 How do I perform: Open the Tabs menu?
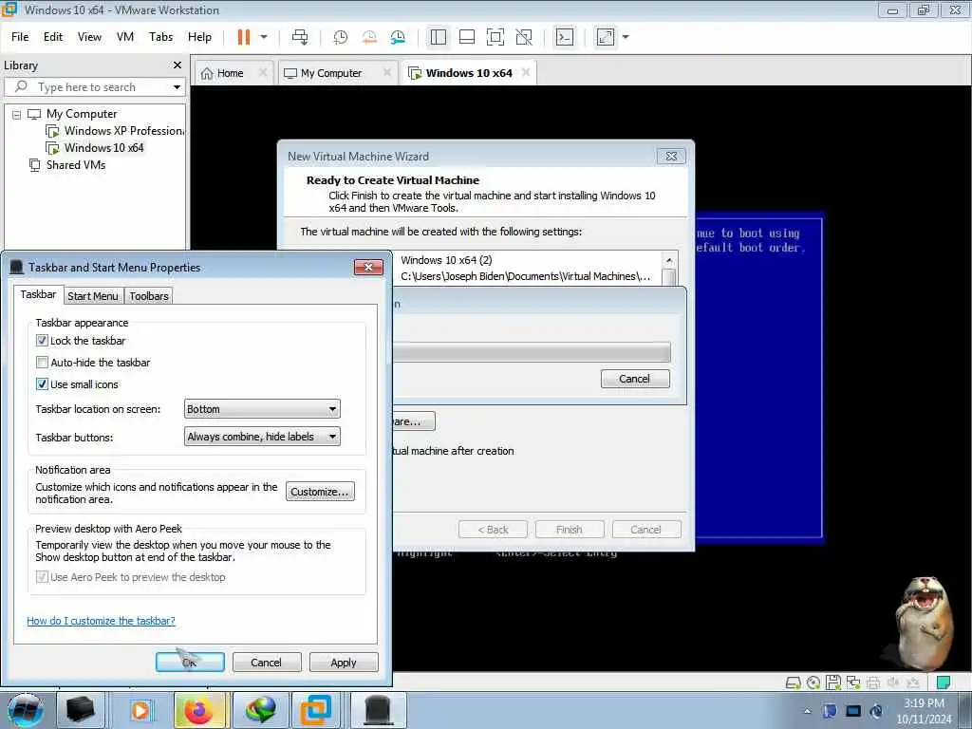160,37
